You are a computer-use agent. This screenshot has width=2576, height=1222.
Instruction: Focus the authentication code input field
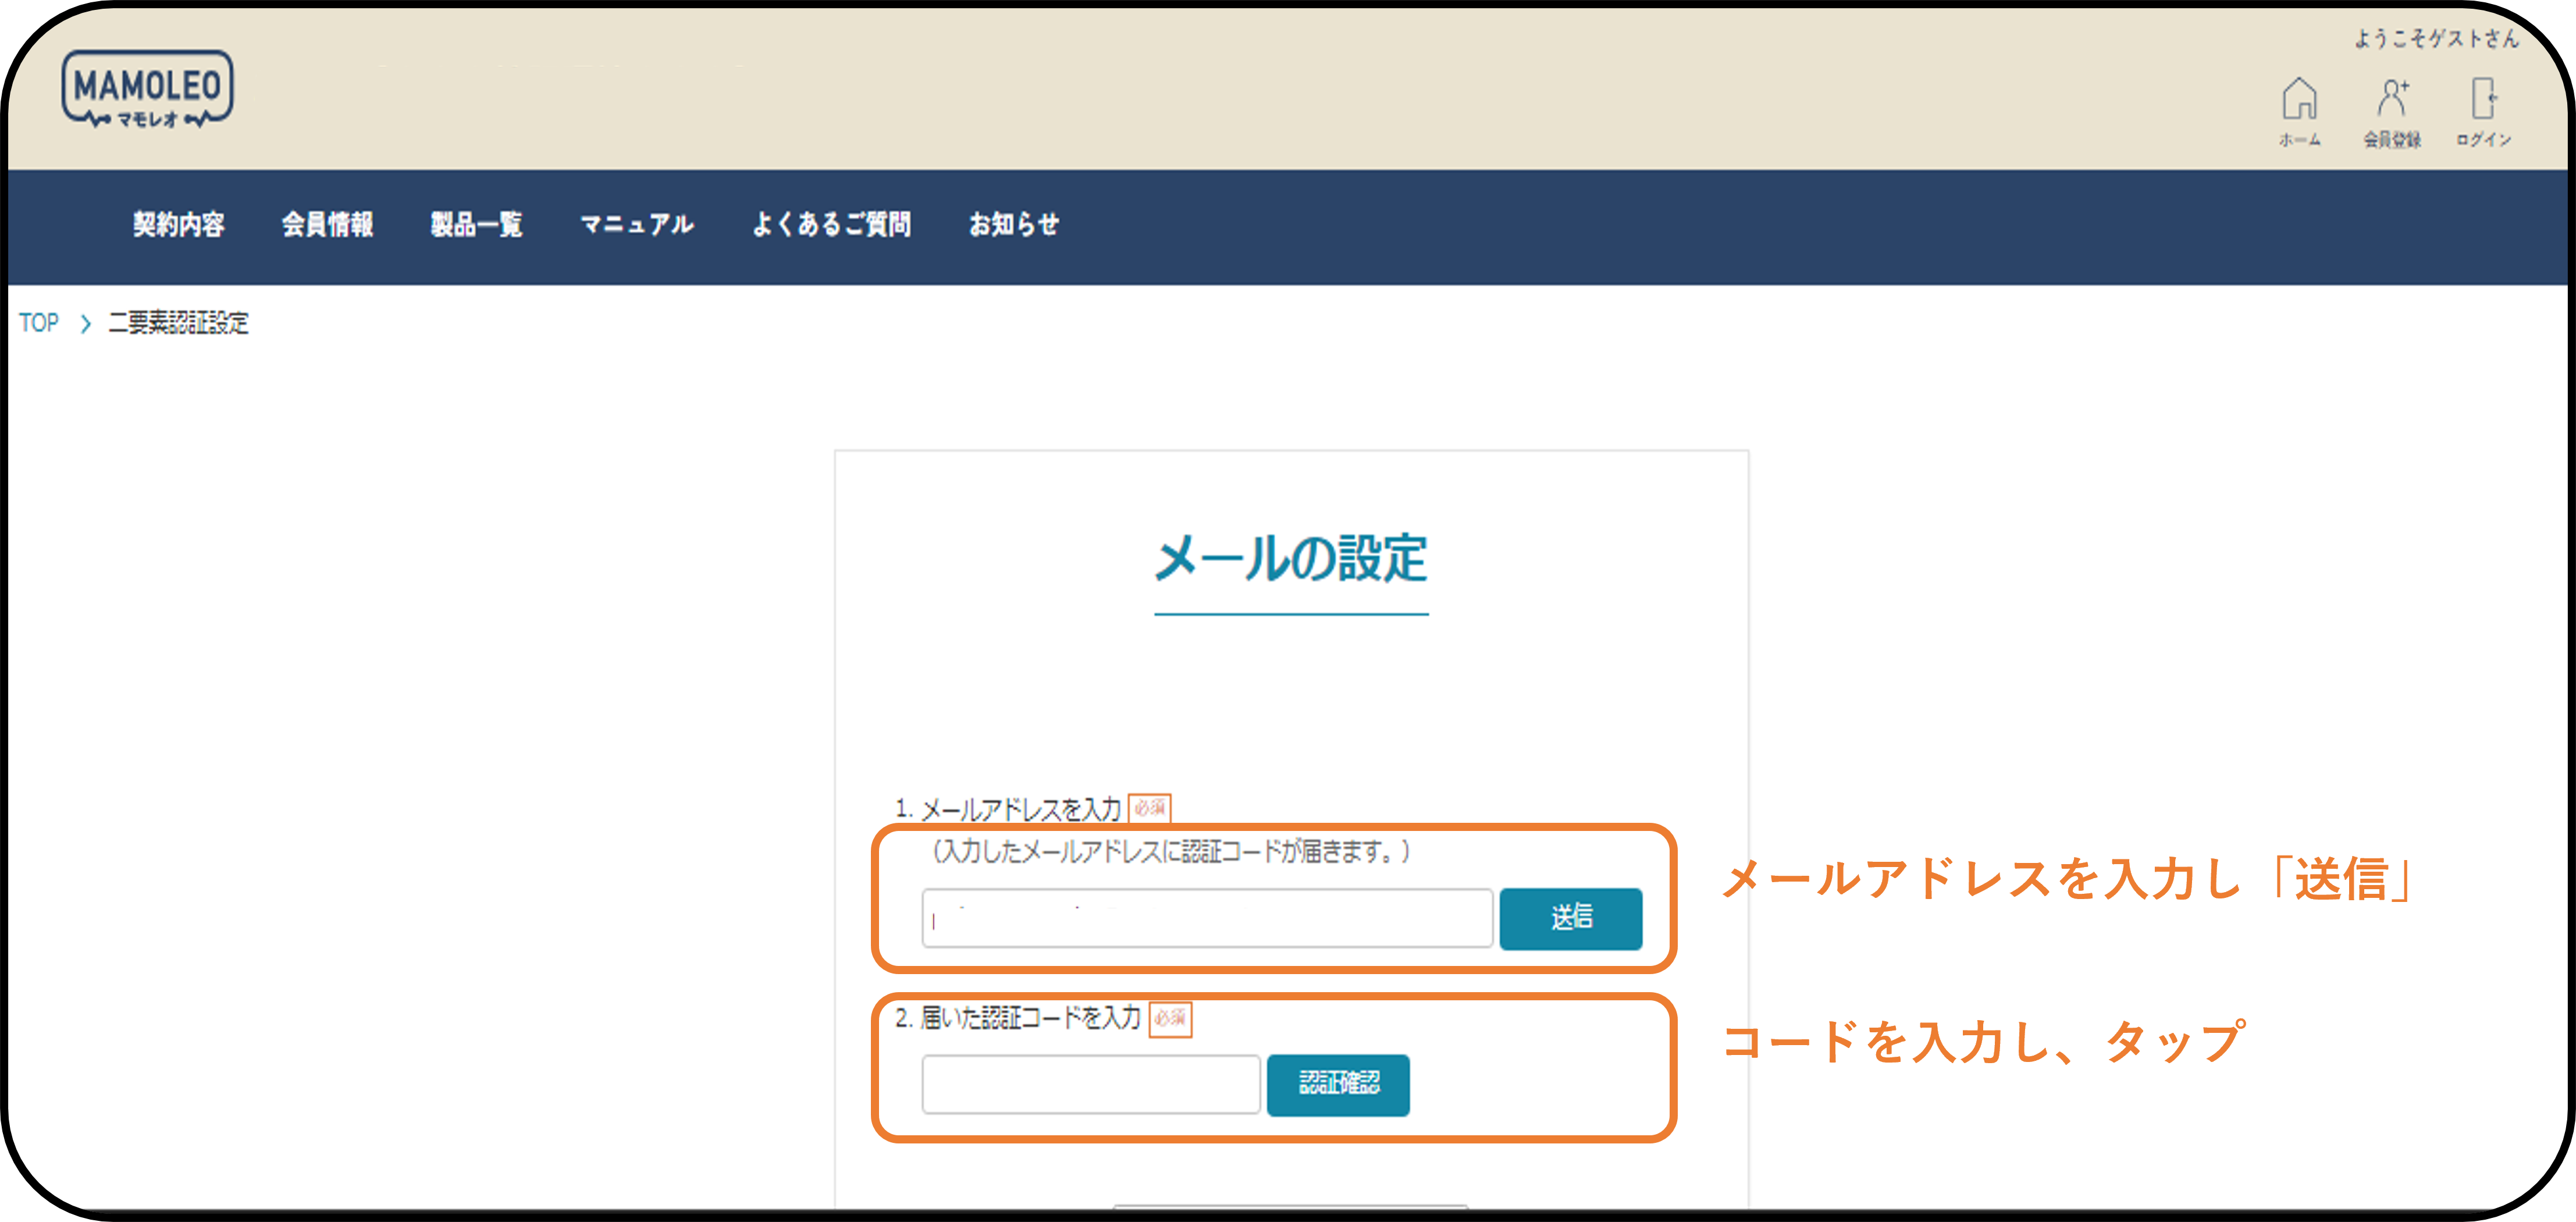[x=1090, y=1084]
